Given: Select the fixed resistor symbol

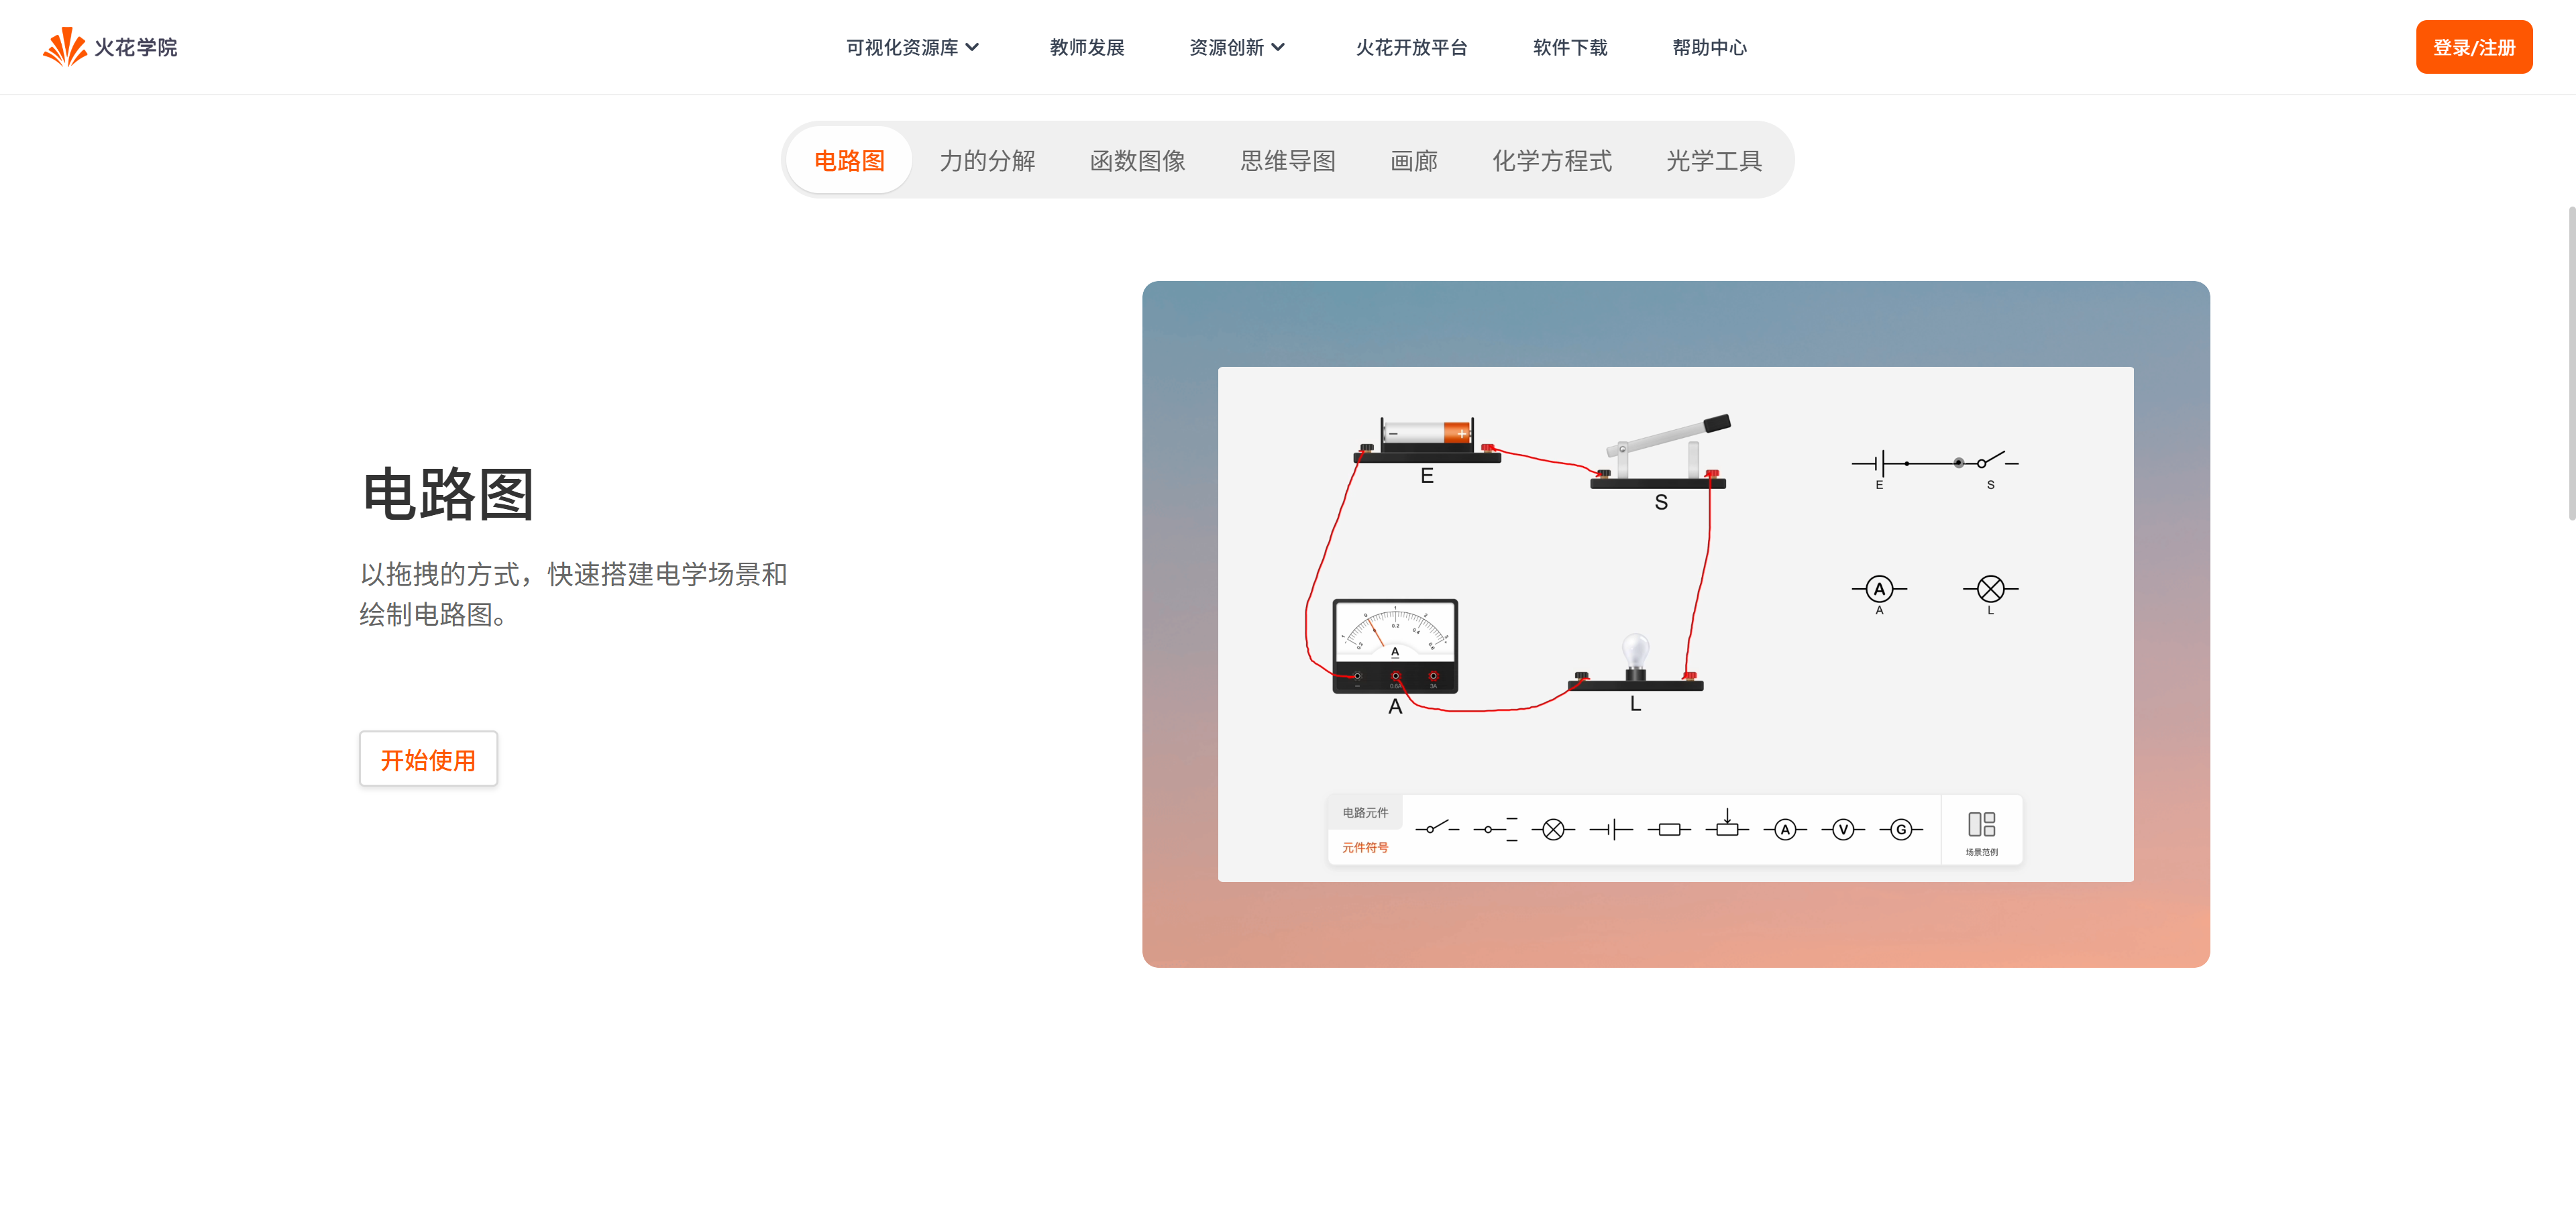Looking at the screenshot, I should click(1669, 829).
